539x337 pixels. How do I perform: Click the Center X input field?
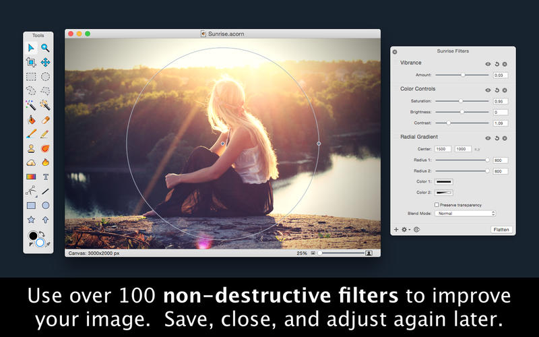[443, 149]
